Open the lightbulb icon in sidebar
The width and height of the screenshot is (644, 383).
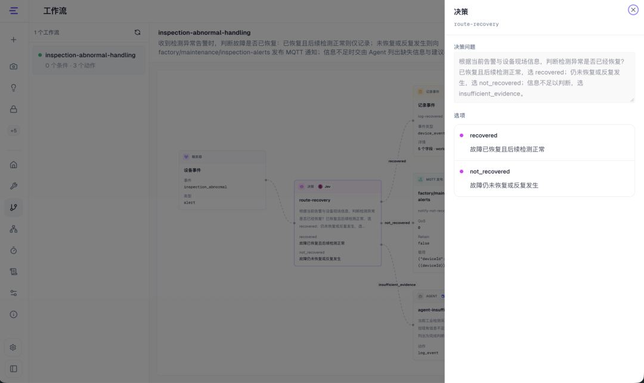pos(14,88)
